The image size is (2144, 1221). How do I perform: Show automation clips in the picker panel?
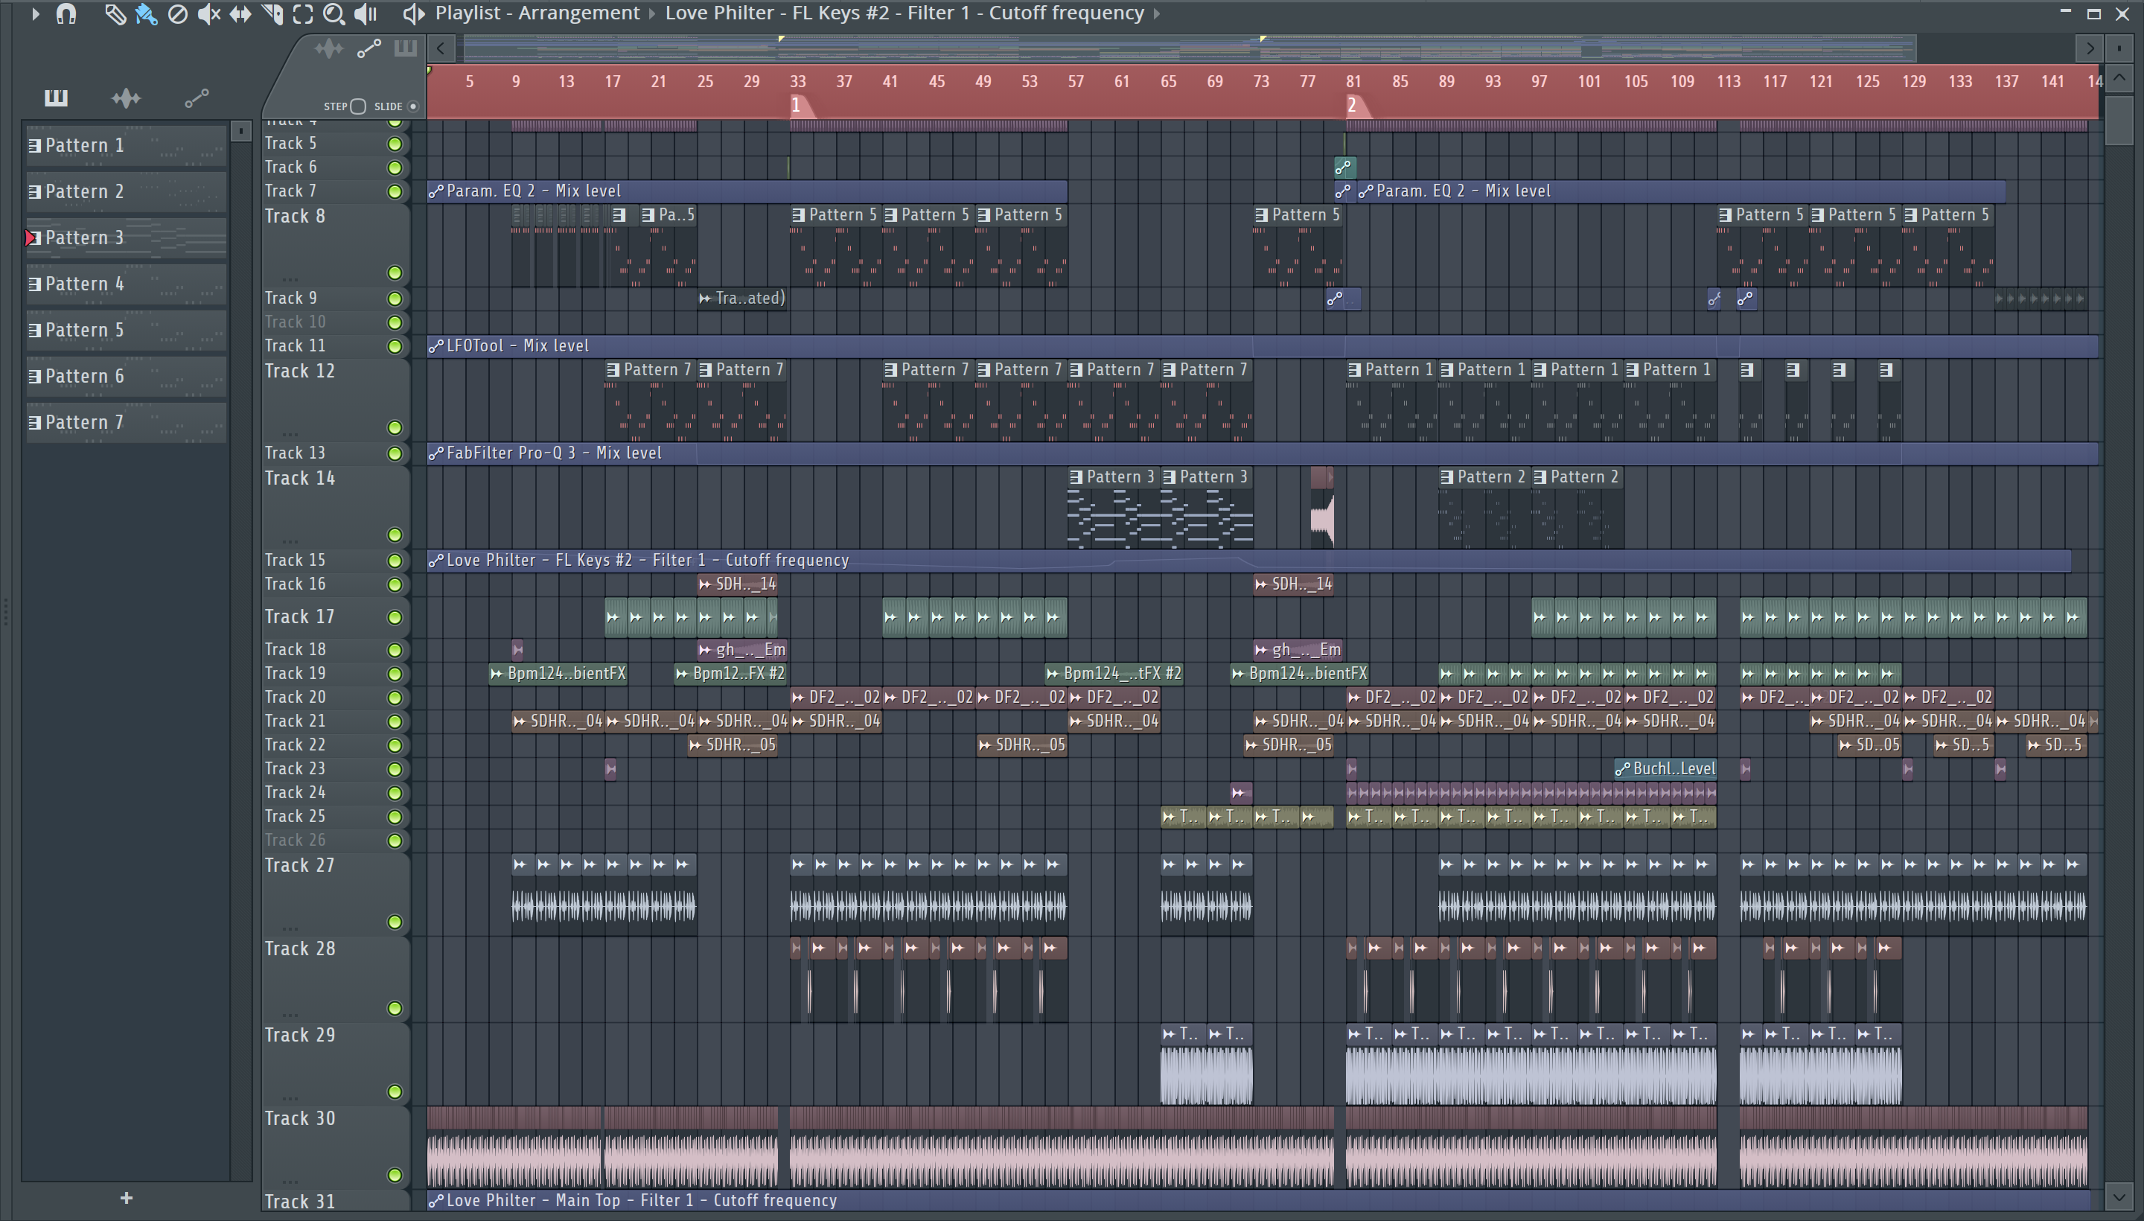pos(197,98)
